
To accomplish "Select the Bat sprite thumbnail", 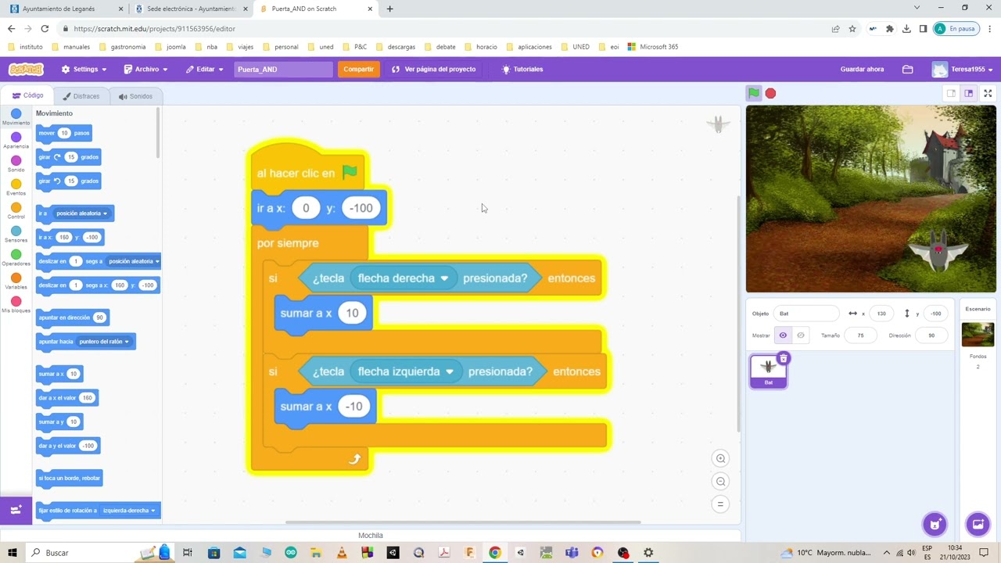I will (x=769, y=371).
